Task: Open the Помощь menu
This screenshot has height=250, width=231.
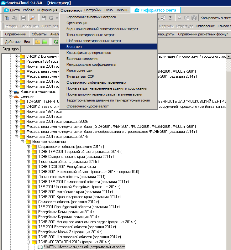Action: click(x=122, y=10)
